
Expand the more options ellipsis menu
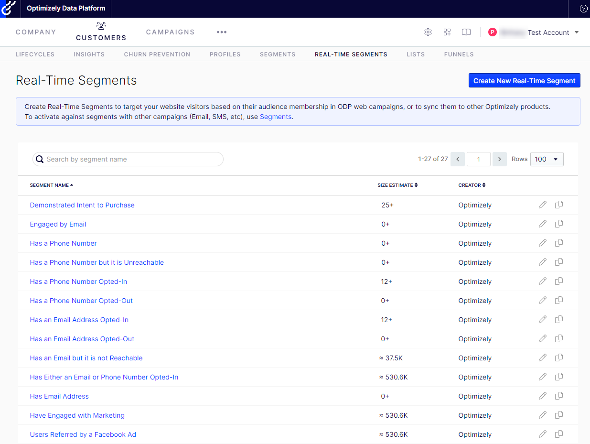pyautogui.click(x=222, y=32)
